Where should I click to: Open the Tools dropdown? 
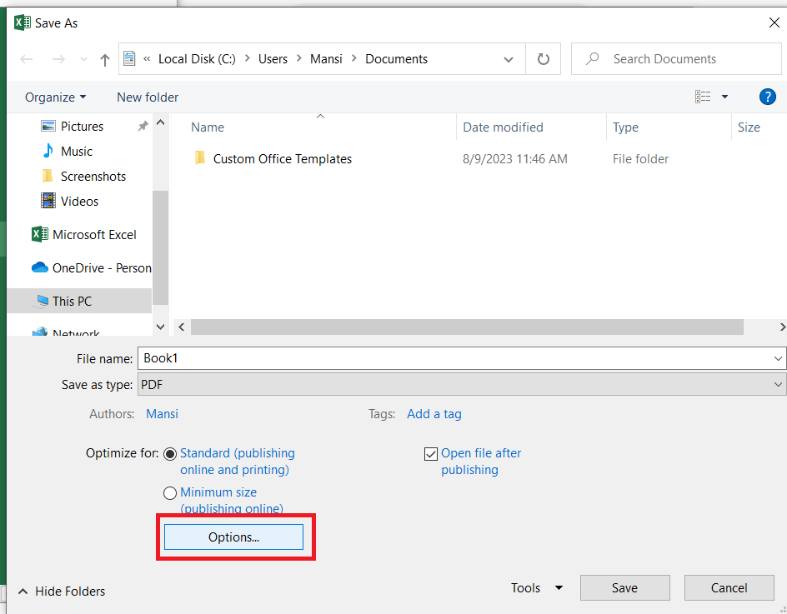point(536,588)
